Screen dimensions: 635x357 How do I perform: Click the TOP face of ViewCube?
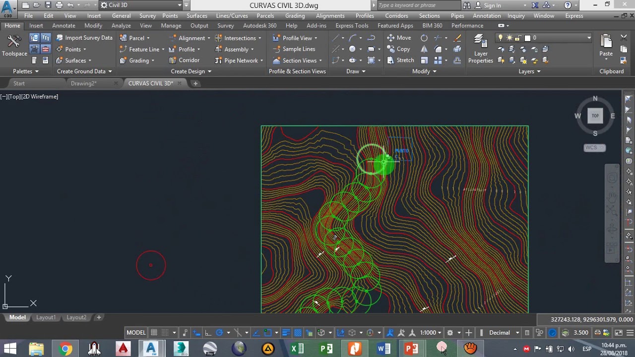(595, 116)
